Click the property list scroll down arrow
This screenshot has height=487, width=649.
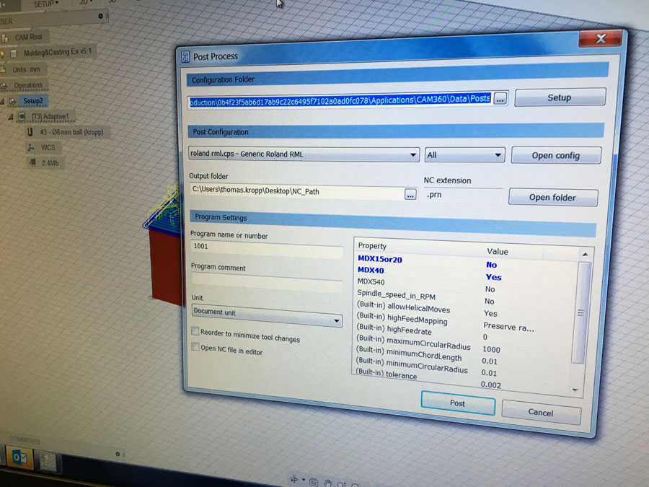(575, 390)
